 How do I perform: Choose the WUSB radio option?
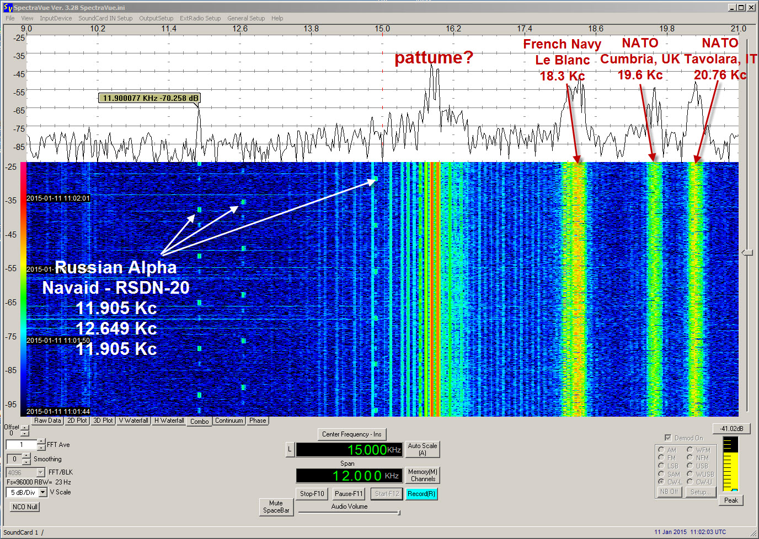click(x=689, y=473)
